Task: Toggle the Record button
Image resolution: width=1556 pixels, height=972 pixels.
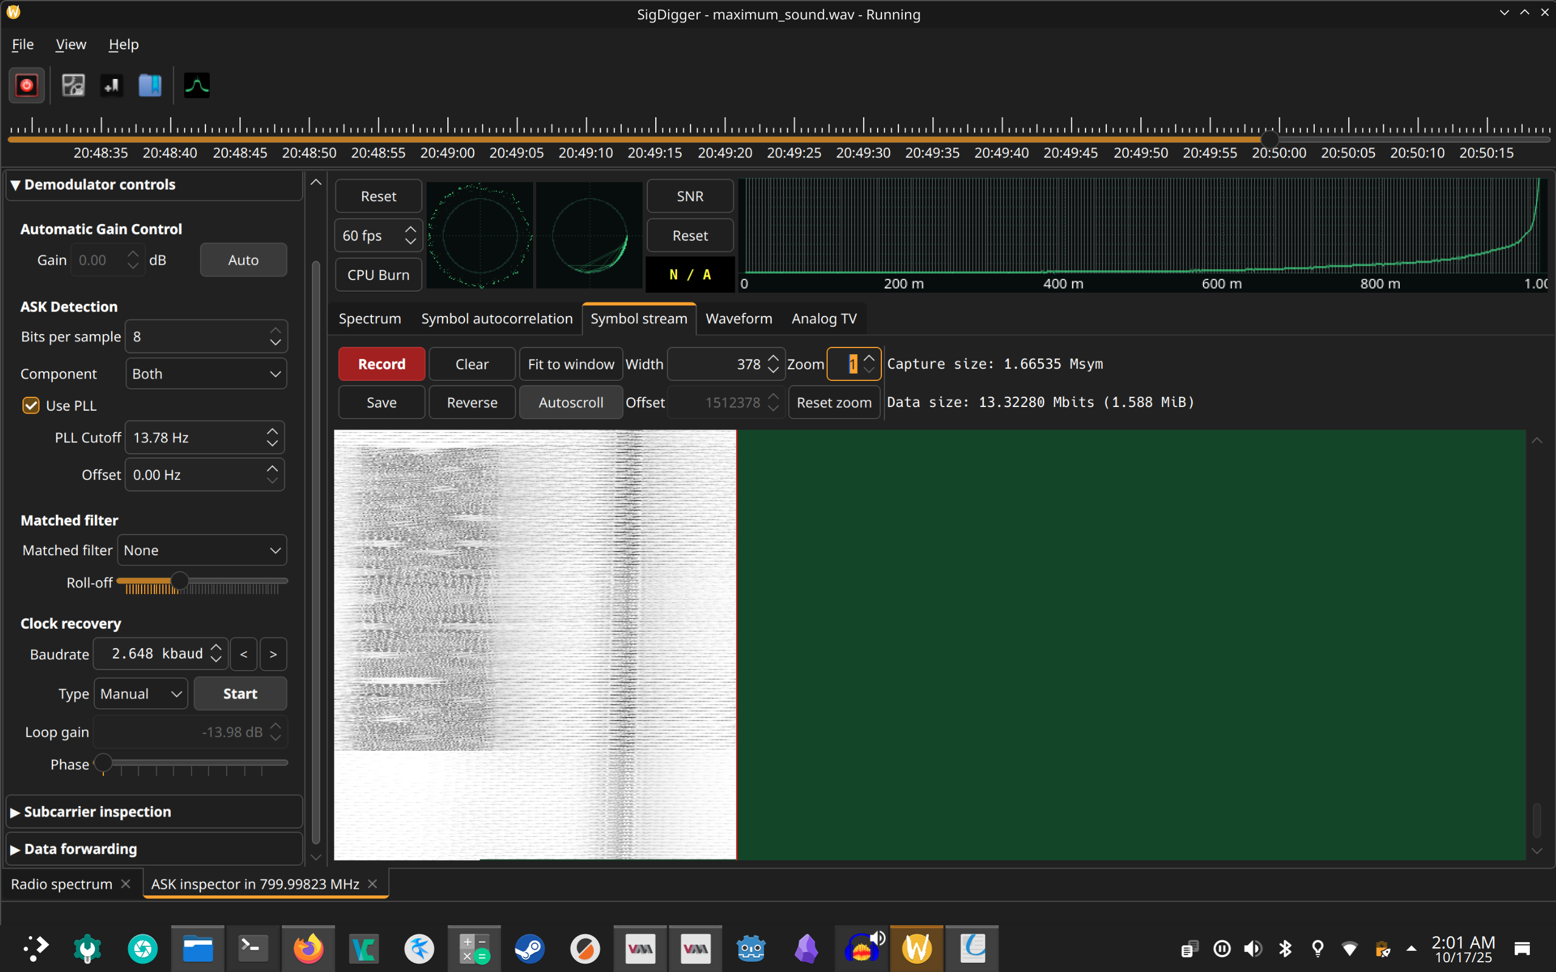Action: (381, 364)
